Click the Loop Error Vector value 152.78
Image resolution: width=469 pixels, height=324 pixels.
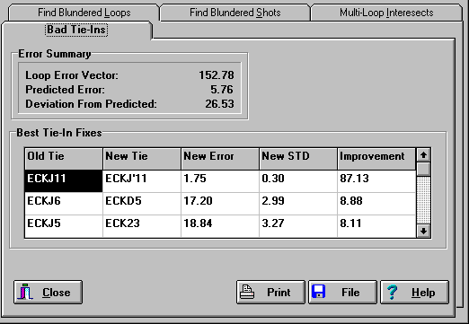coord(217,75)
